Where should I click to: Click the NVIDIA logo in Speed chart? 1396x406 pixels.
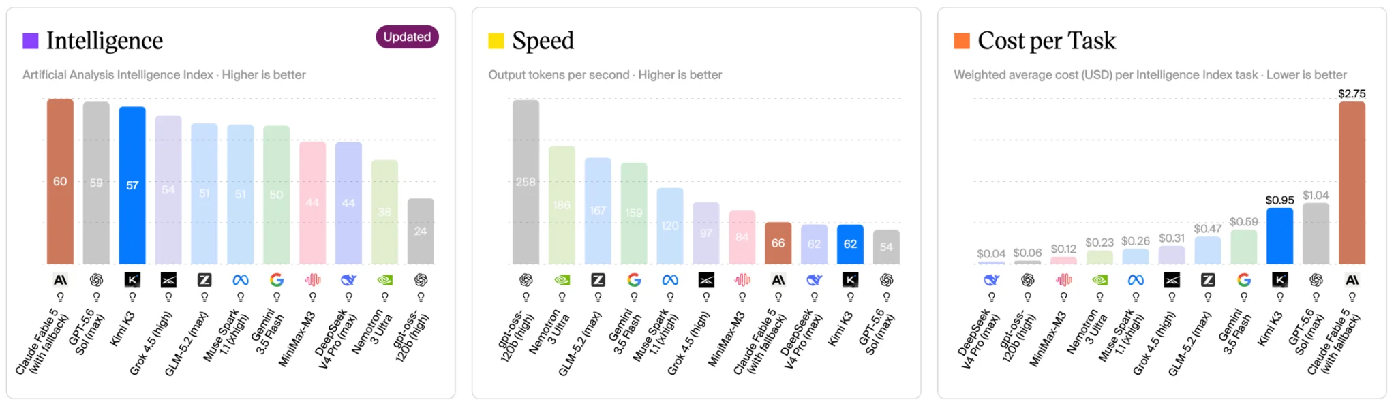(562, 280)
